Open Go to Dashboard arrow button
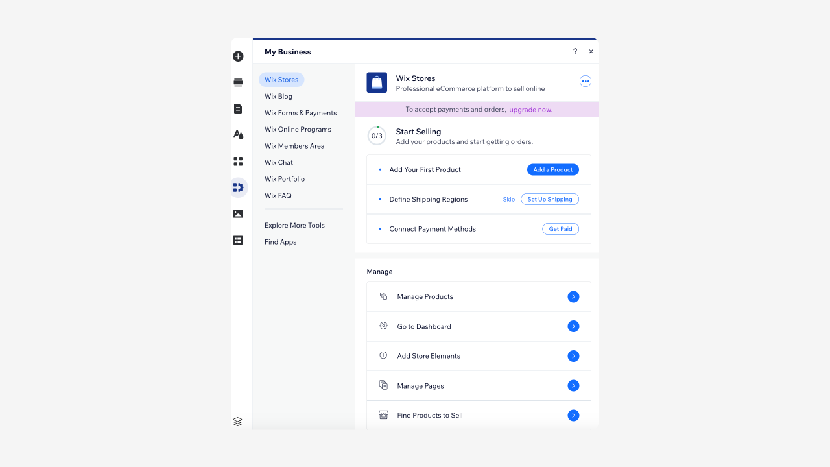This screenshot has height=467, width=830. 573,326
